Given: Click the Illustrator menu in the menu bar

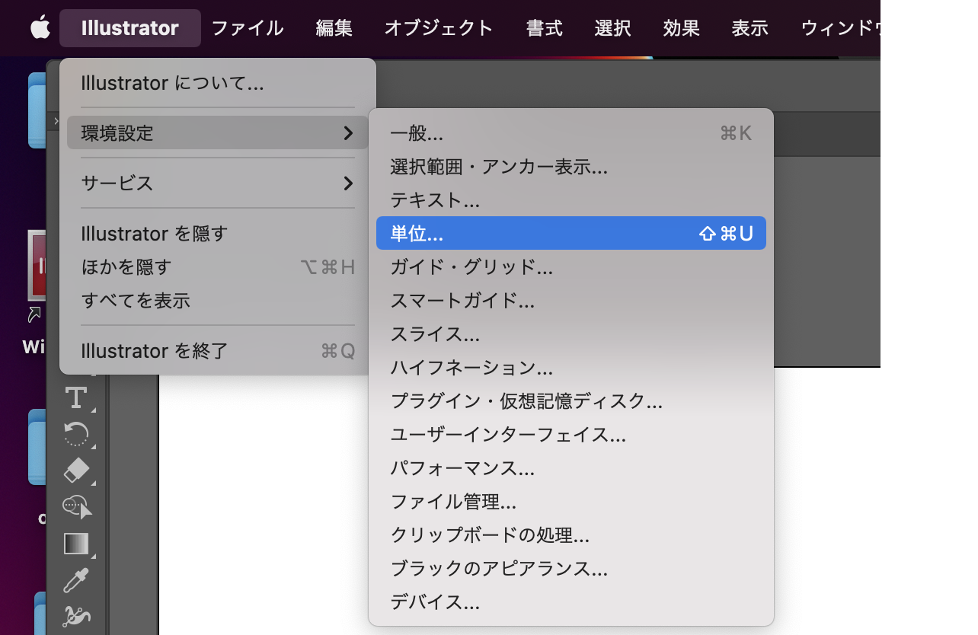Looking at the screenshot, I should [x=130, y=28].
